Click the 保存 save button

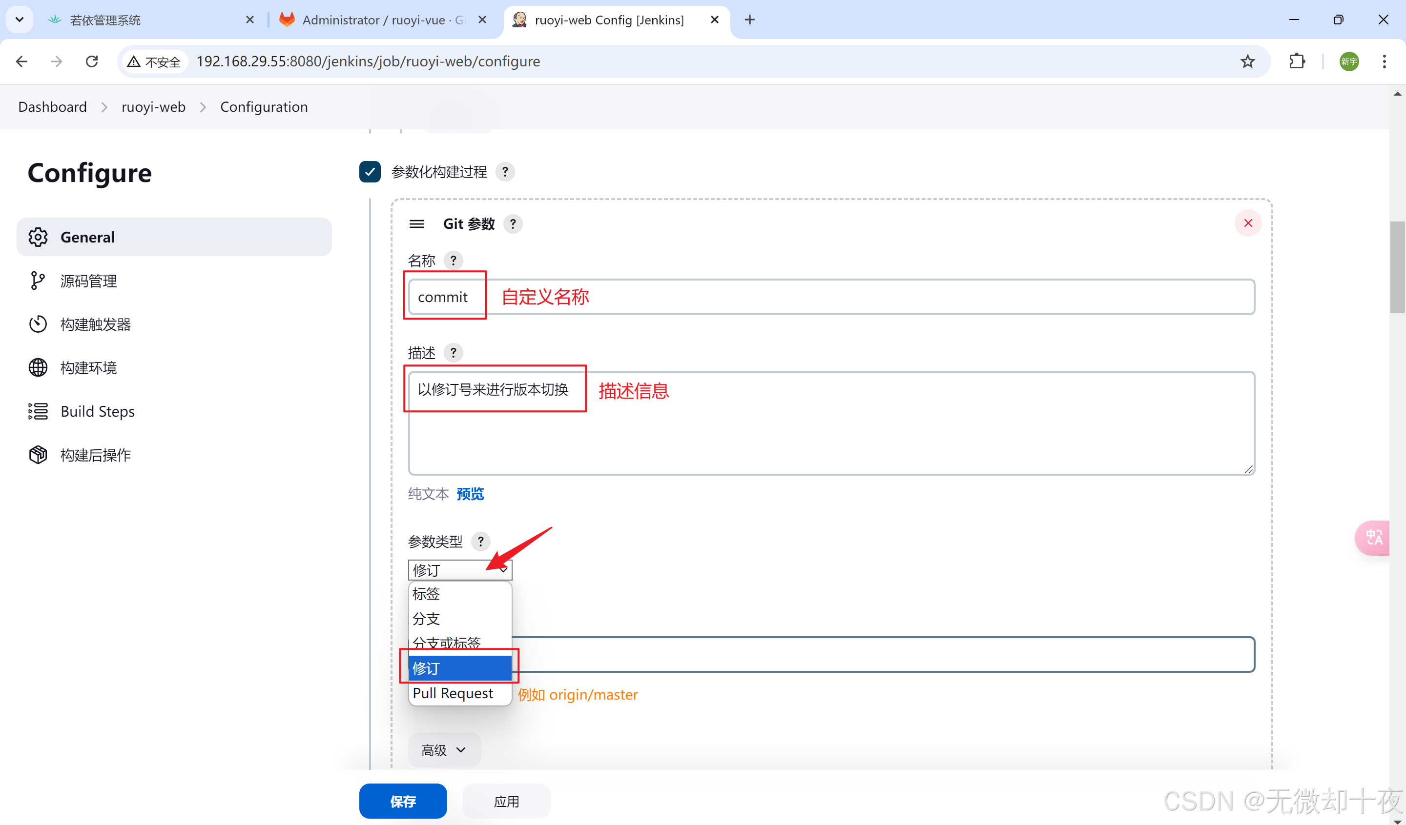(403, 801)
